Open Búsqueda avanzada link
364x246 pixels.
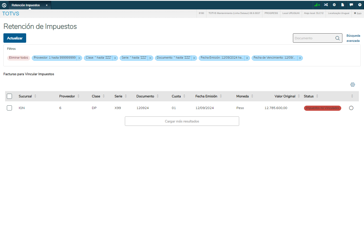click(x=353, y=38)
